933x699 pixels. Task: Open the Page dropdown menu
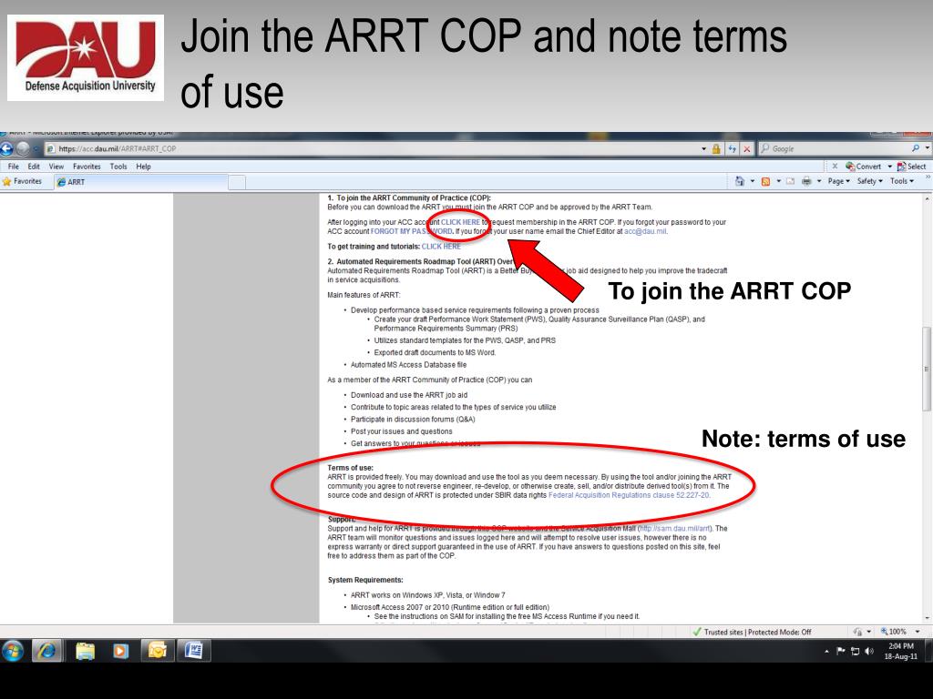tap(838, 181)
